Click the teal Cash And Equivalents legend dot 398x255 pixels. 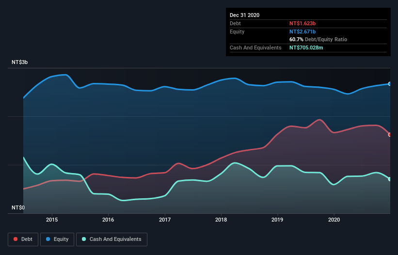(x=84, y=239)
